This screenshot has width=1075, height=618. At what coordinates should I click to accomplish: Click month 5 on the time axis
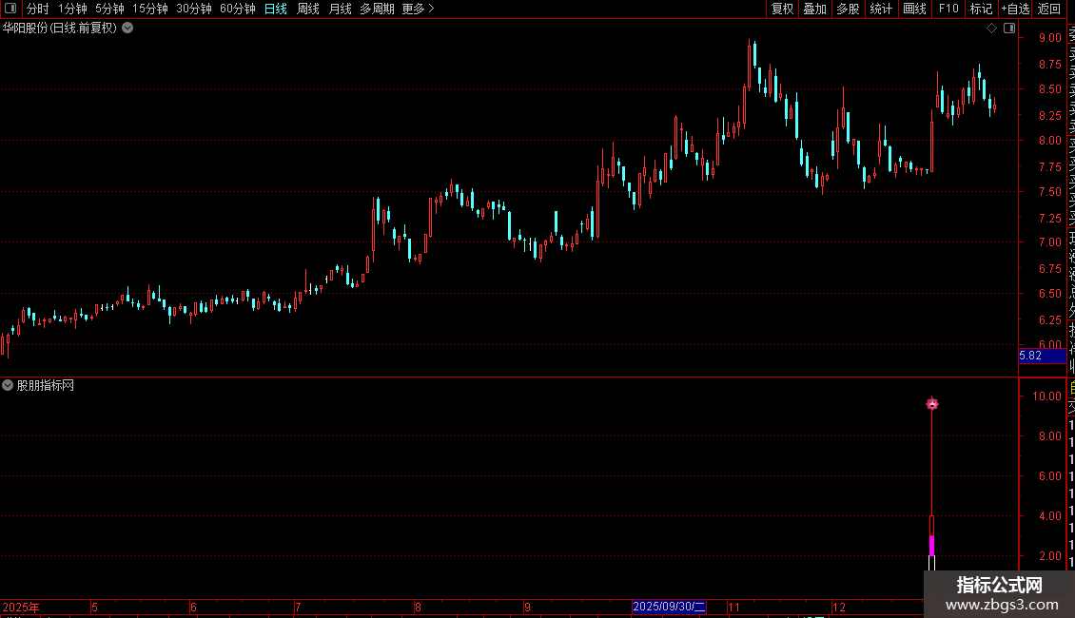point(94,608)
